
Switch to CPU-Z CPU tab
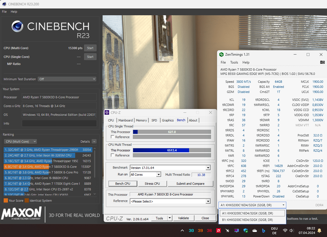[111, 120]
